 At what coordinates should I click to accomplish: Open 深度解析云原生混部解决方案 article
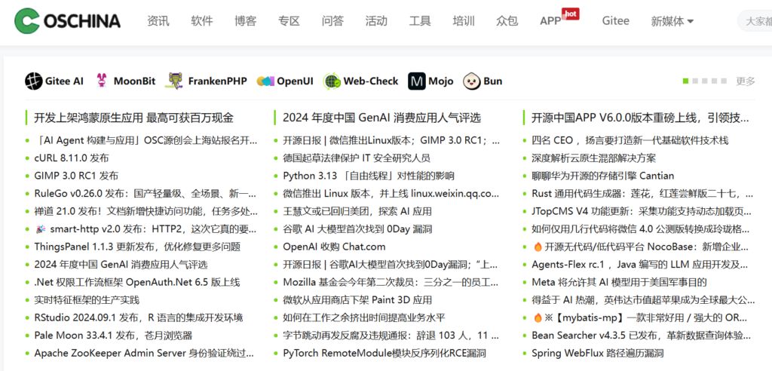click(594, 158)
